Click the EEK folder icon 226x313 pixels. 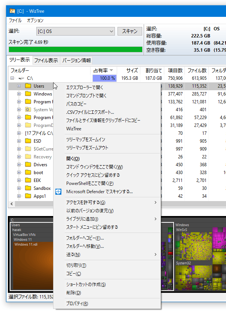click(28, 180)
